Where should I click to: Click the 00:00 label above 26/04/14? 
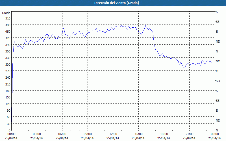point(215,134)
